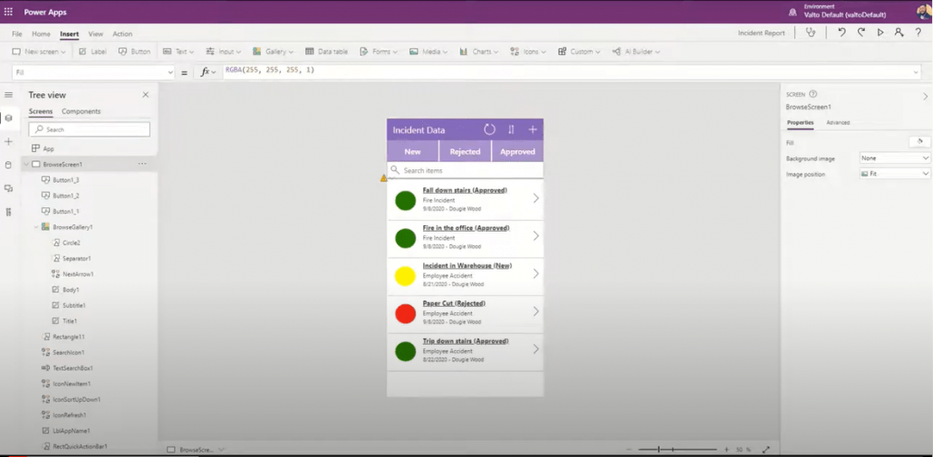Viewport: 933px width, 457px height.
Task: Click the sort up/down icon in app header
Action: (511, 129)
